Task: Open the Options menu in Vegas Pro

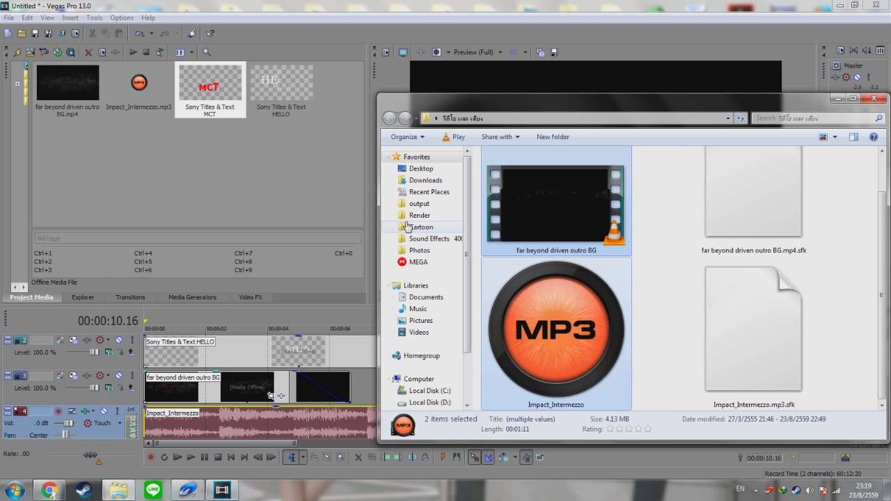Action: tap(122, 17)
